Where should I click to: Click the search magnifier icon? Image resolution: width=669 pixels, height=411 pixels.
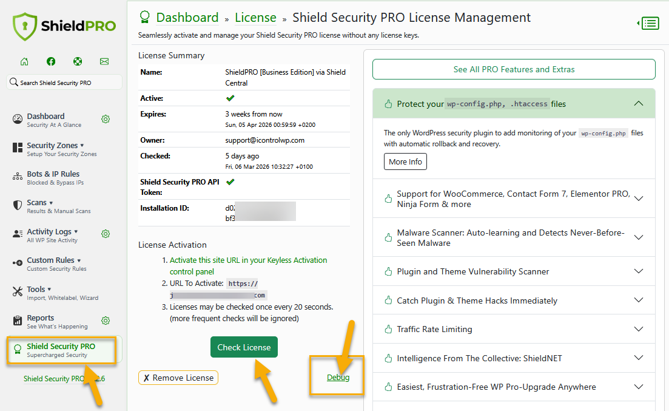coord(14,82)
